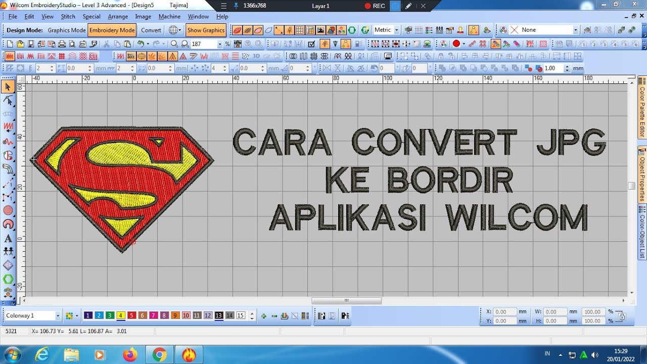647x364 pixels.
Task: Toggle the Show Bitmaps picture icon
Action: click(x=320, y=30)
